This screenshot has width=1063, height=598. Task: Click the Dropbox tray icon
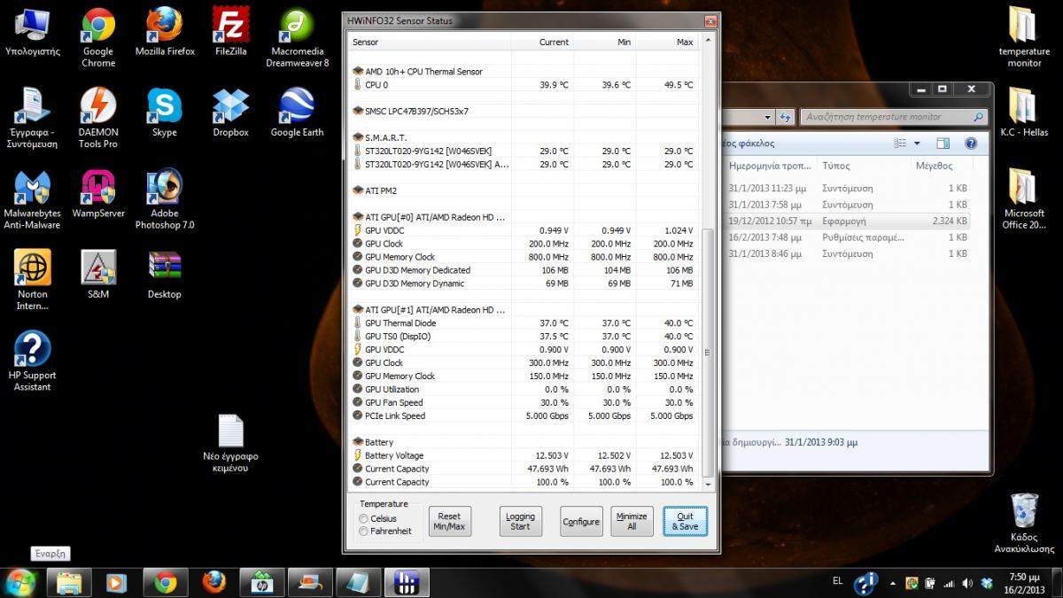click(x=986, y=583)
